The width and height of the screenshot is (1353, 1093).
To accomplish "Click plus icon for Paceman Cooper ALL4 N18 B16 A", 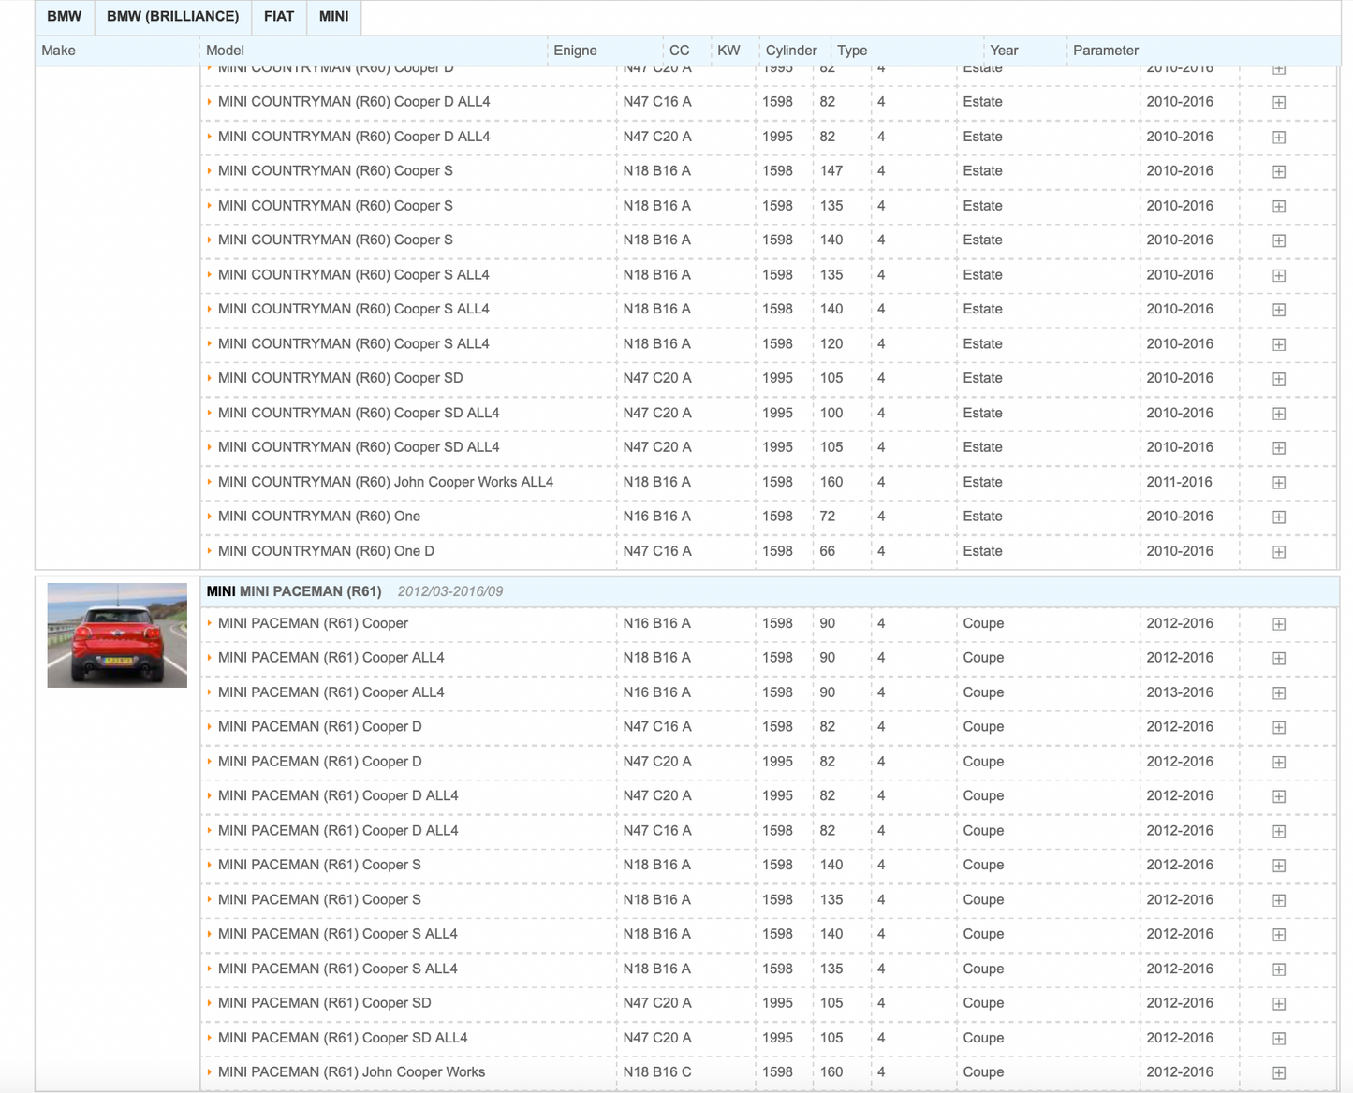I will tap(1279, 659).
